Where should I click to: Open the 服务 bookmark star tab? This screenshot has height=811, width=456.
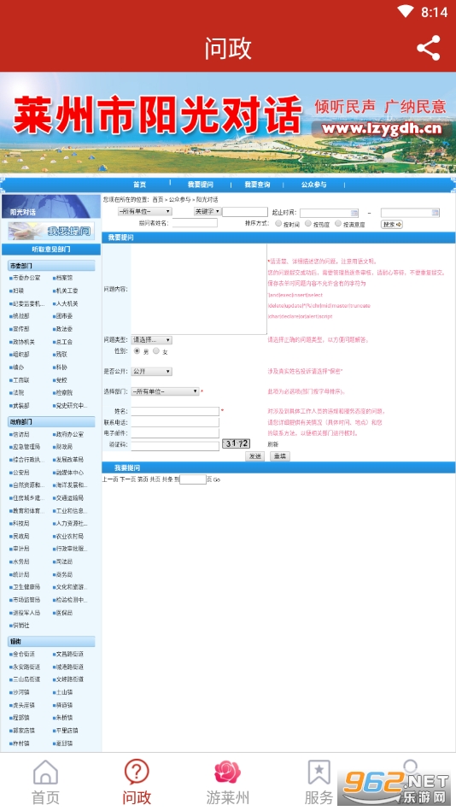319,773
